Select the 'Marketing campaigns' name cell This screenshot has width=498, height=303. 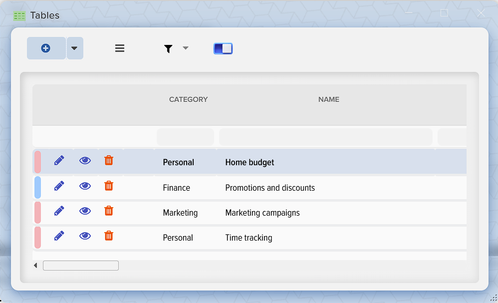point(262,213)
